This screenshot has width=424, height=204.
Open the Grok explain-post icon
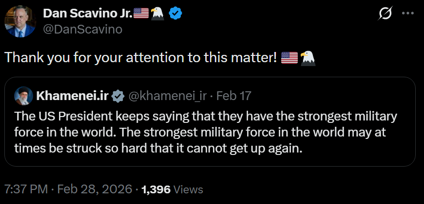click(x=385, y=14)
